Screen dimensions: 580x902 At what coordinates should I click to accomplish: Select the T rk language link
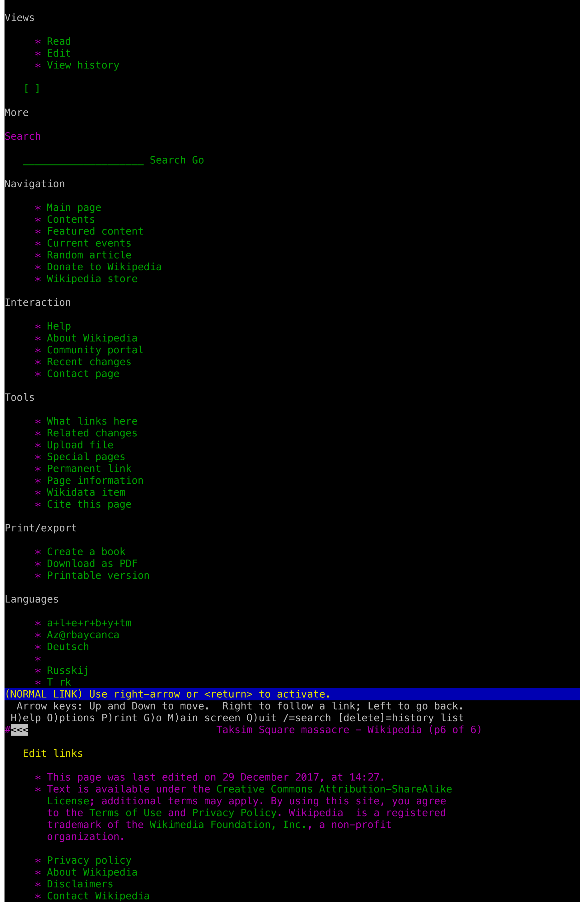coord(59,682)
